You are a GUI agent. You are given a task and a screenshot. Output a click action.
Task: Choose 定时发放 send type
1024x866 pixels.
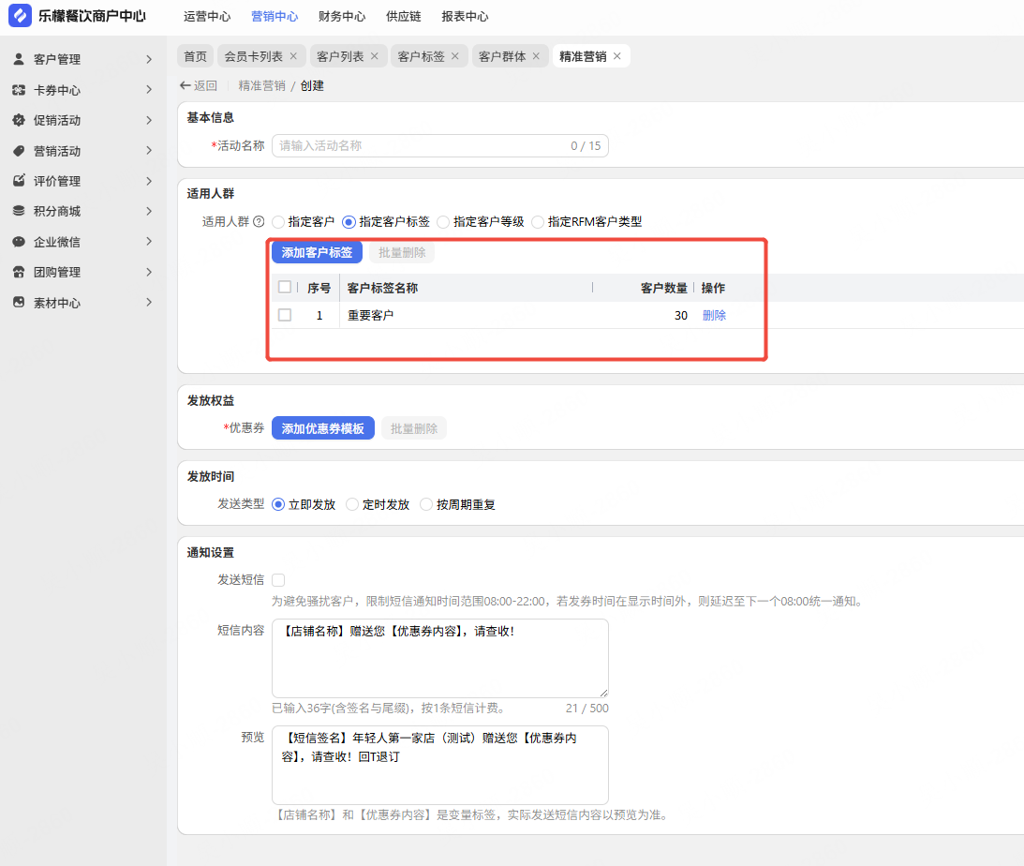(352, 504)
